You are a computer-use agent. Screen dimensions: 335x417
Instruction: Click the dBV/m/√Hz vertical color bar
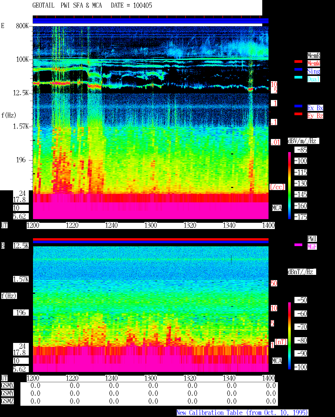point(289,185)
